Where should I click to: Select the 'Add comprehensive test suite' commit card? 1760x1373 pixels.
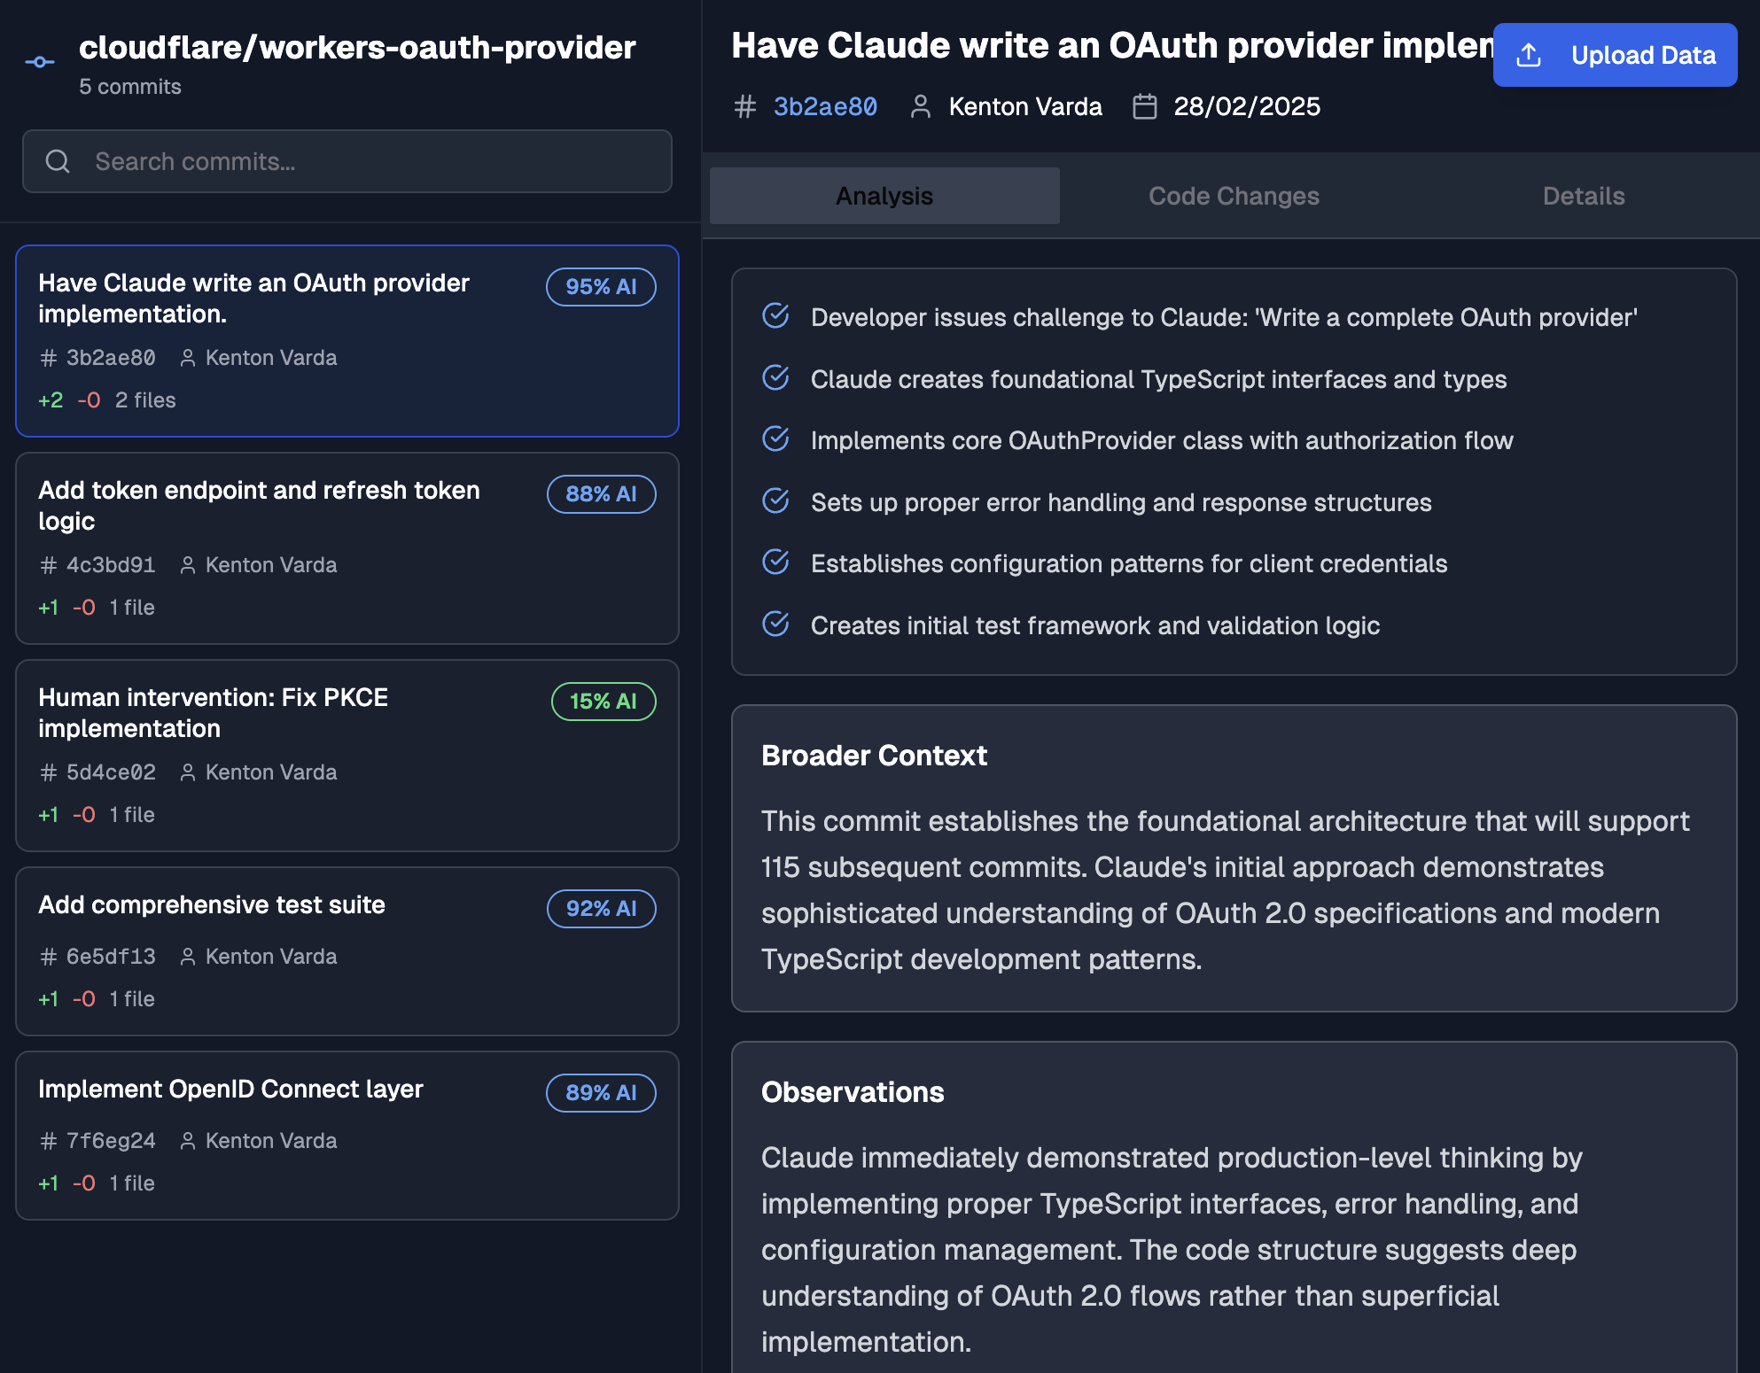click(x=347, y=951)
